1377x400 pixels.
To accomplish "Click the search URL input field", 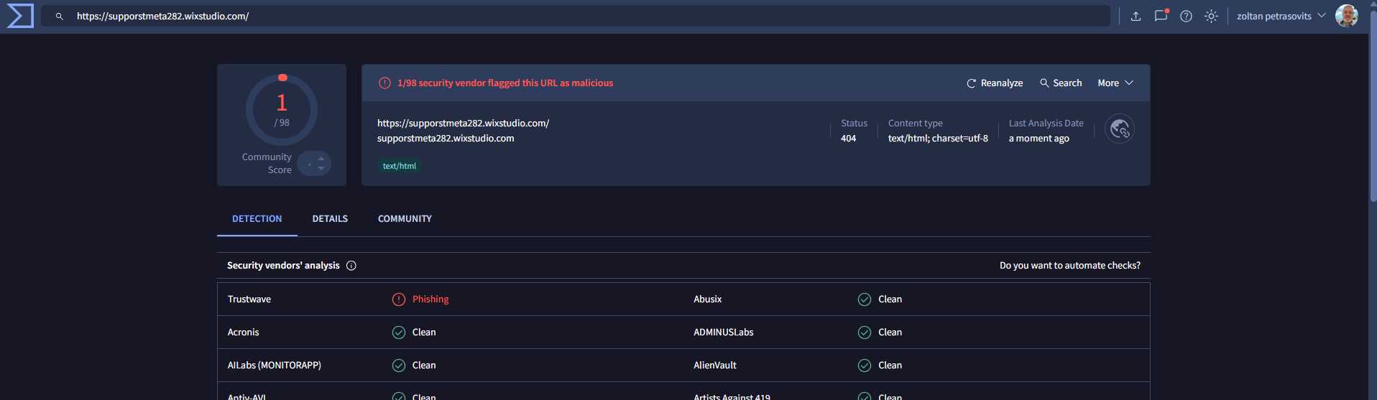I will coord(575,16).
